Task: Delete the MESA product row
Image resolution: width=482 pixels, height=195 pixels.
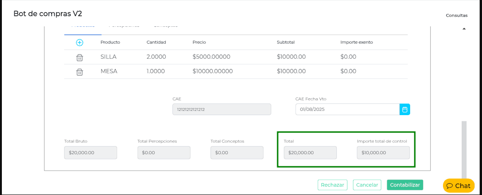Action: [x=79, y=72]
